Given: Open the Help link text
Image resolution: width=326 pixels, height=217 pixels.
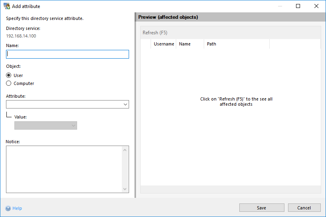Looking at the screenshot, I should [17, 208].
